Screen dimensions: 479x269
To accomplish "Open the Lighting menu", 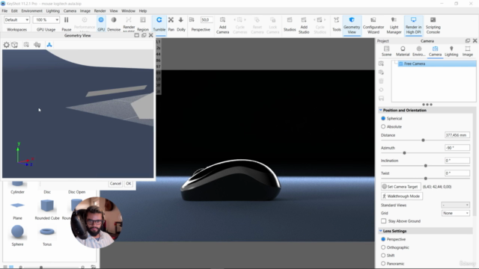I will point(53,10).
